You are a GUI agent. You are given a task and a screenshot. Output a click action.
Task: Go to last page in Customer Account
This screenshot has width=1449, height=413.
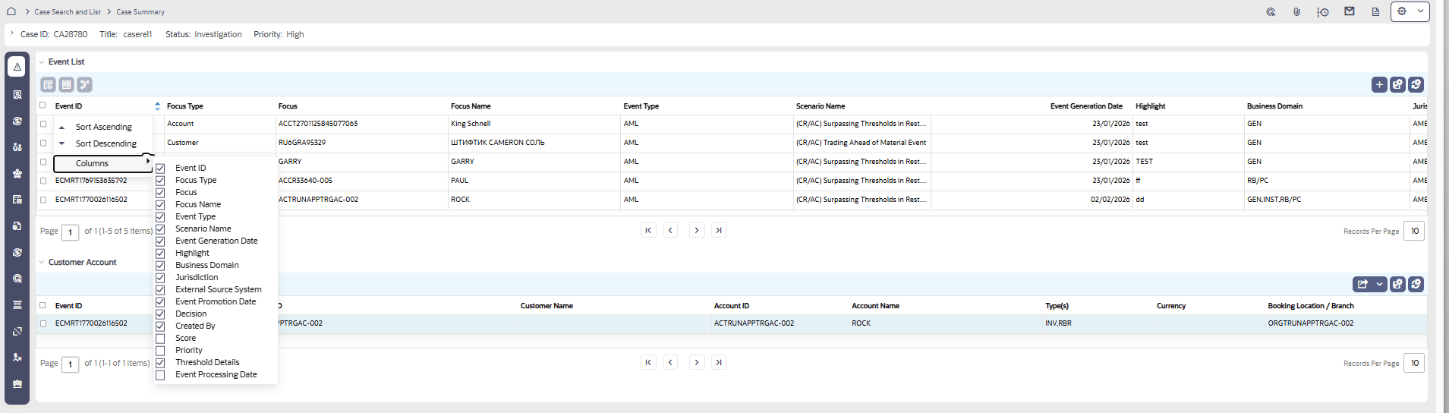click(719, 362)
